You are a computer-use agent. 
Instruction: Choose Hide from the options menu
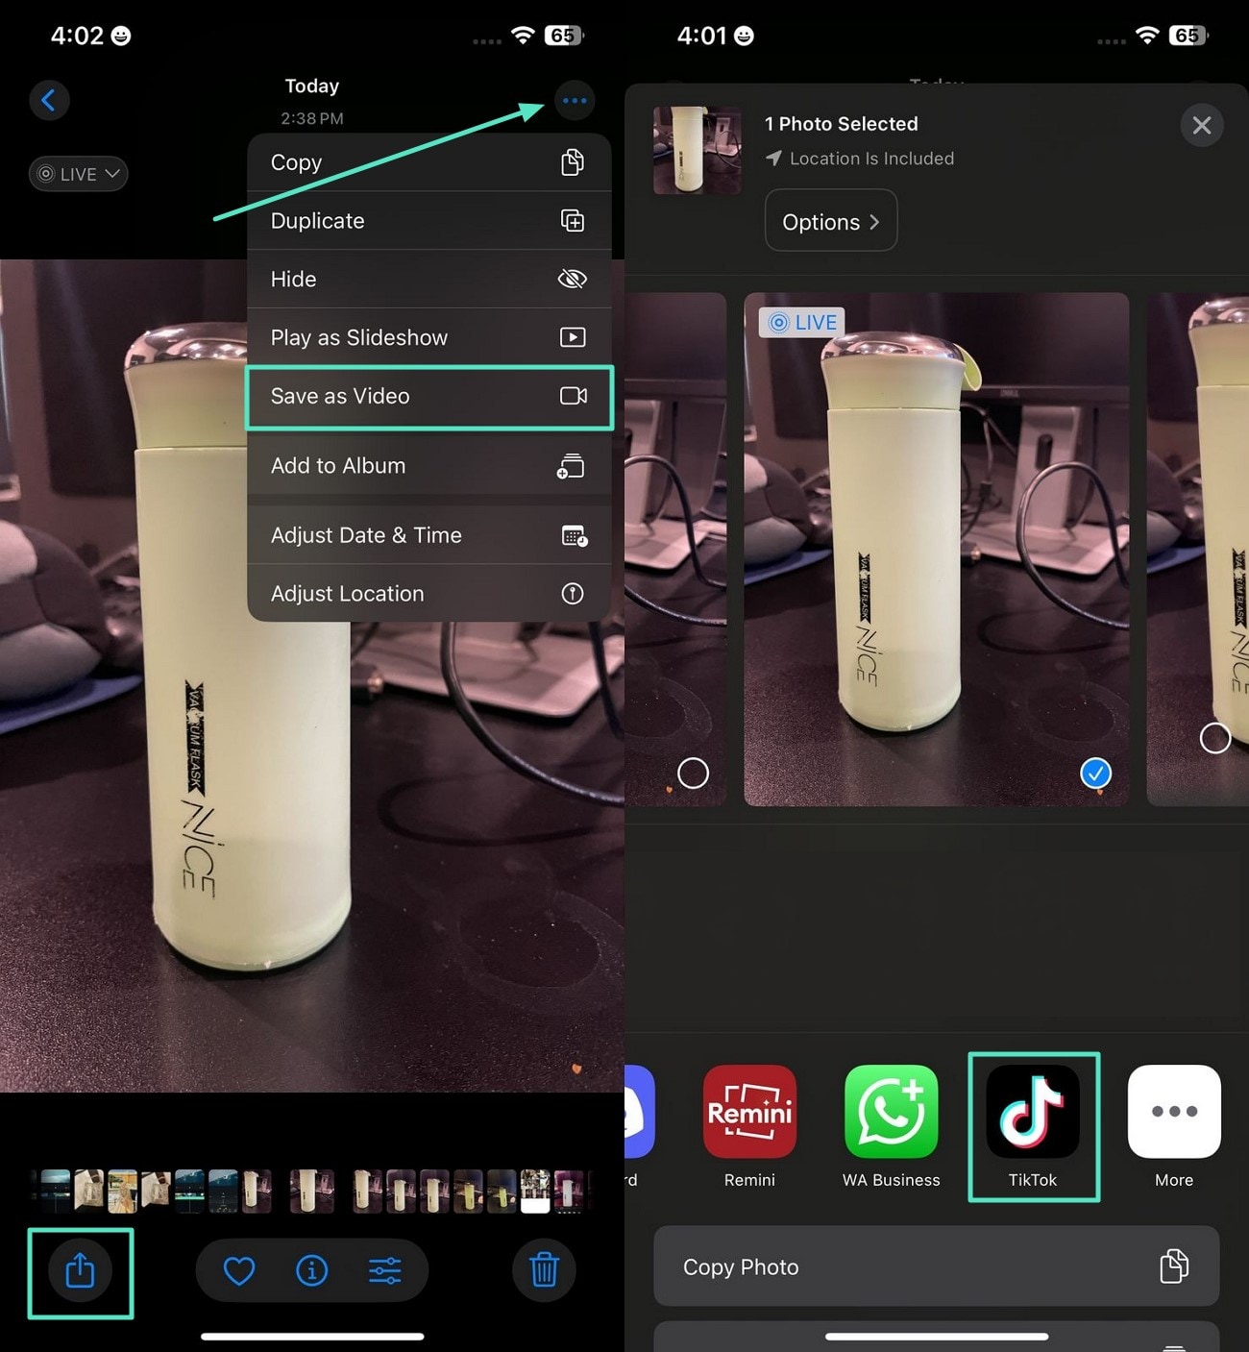click(429, 280)
